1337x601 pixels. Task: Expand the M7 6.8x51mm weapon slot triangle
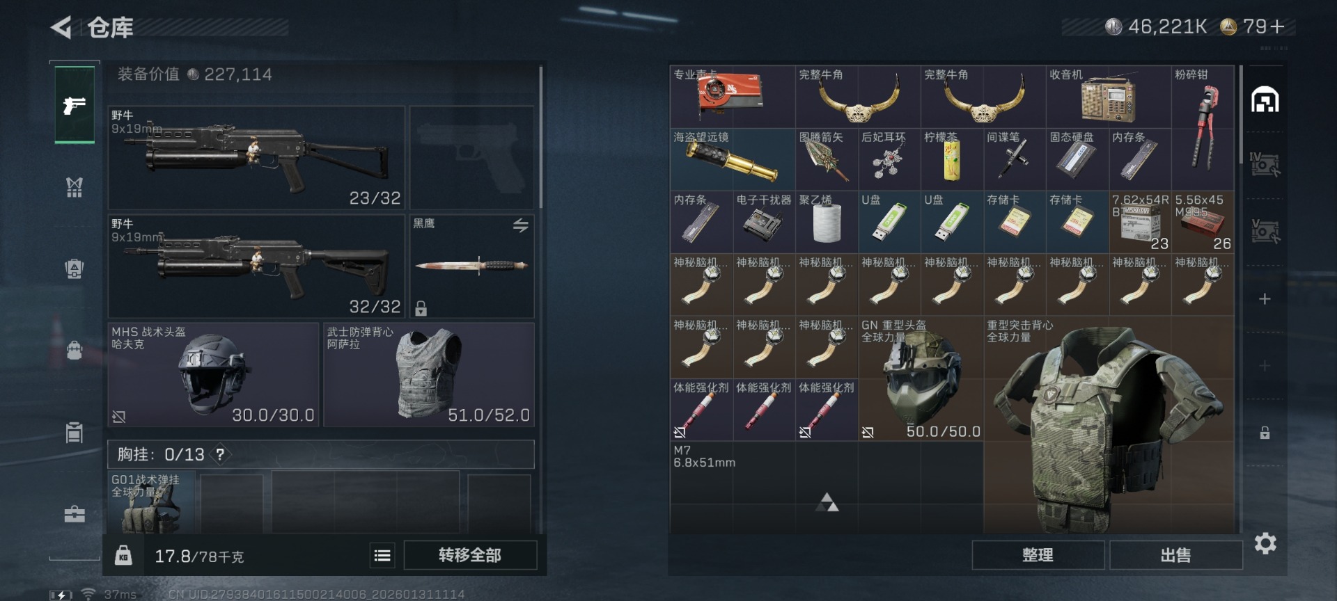tap(827, 502)
